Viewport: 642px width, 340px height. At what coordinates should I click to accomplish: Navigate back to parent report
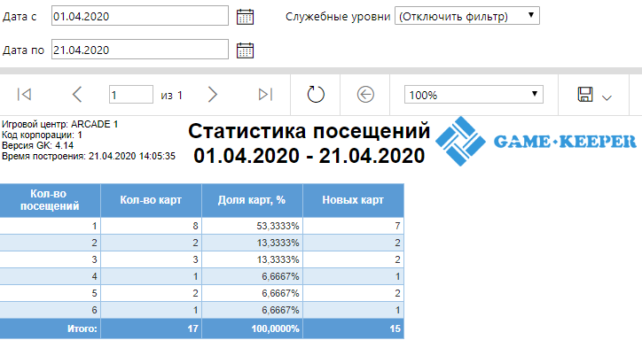point(365,95)
